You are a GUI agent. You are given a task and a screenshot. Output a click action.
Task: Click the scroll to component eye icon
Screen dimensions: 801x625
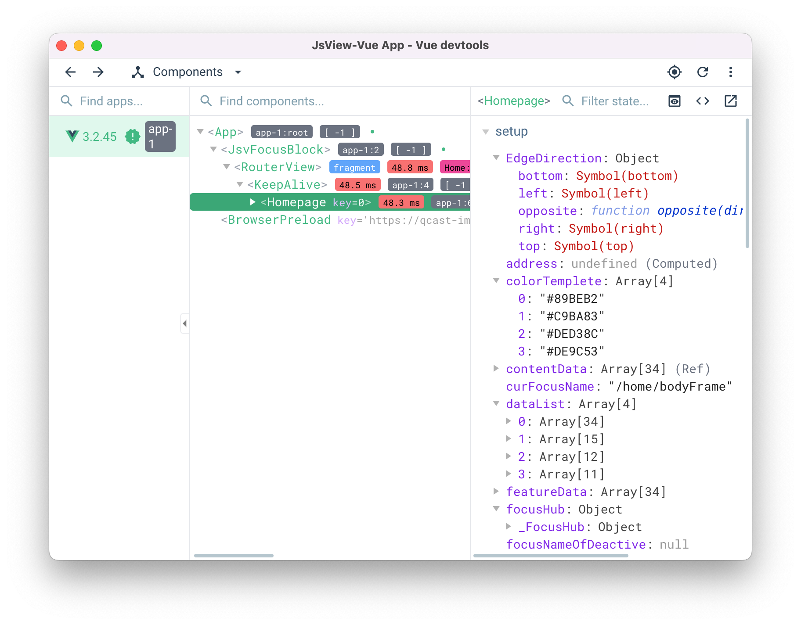[674, 101]
